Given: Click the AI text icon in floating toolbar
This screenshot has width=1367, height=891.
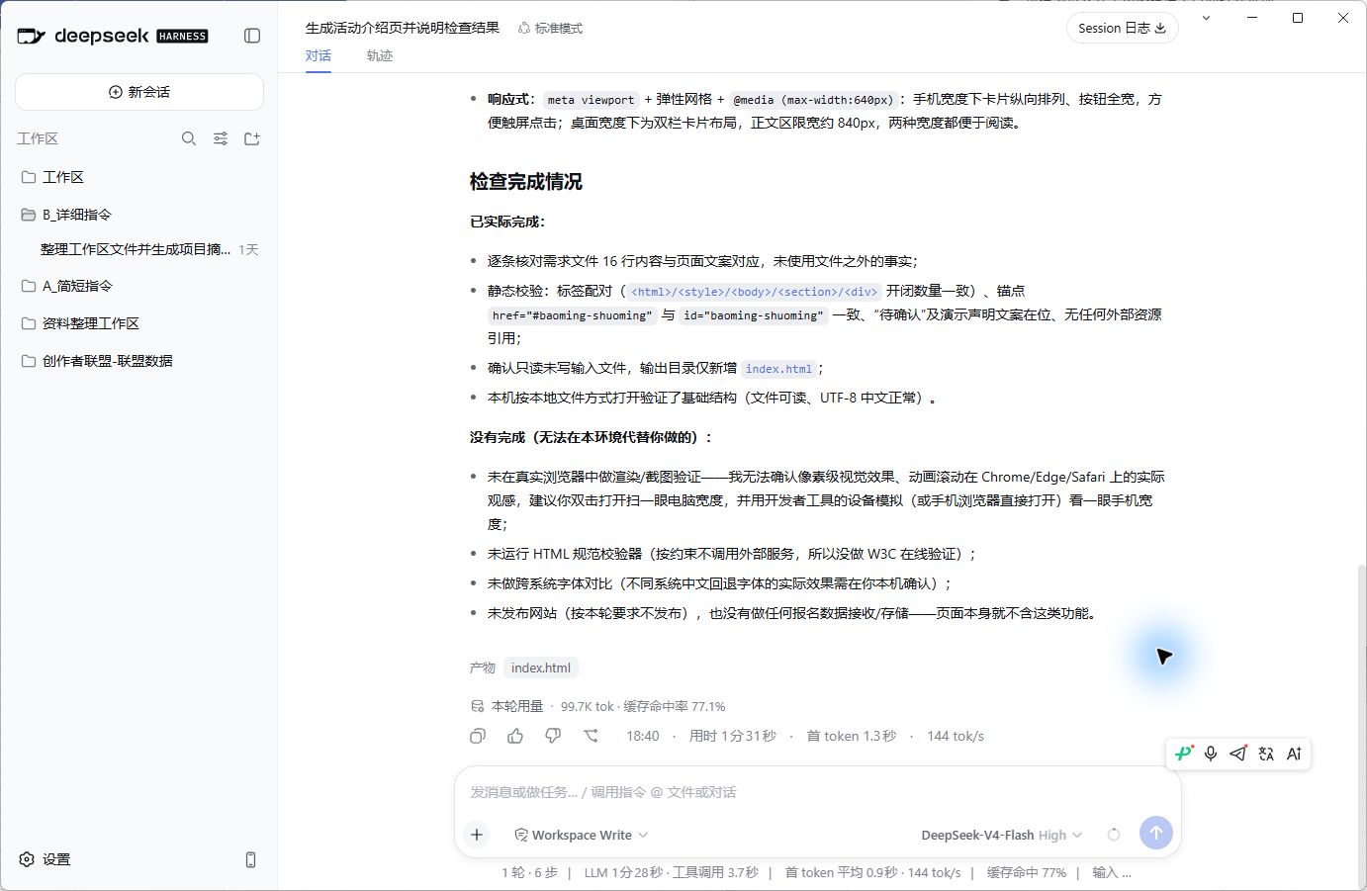Looking at the screenshot, I should [x=1294, y=754].
